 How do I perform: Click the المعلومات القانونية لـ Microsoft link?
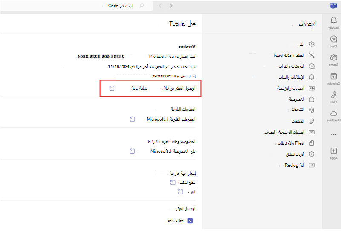[x=171, y=119]
